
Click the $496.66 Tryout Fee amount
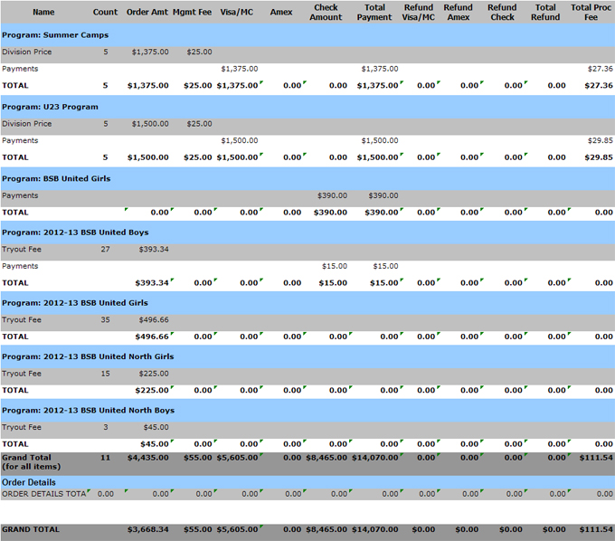tap(154, 319)
